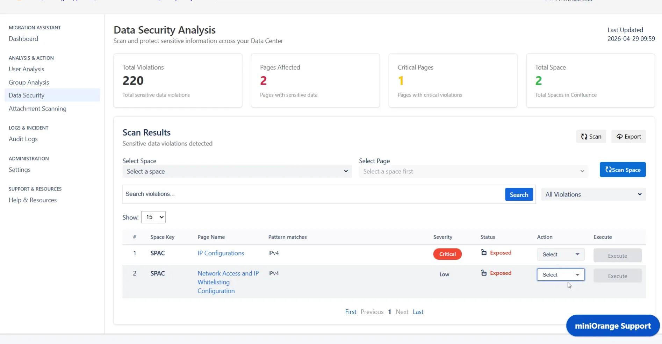Screen dimensions: 662x344
Task: Open the All Violations filter dropdown
Action: click(x=593, y=194)
